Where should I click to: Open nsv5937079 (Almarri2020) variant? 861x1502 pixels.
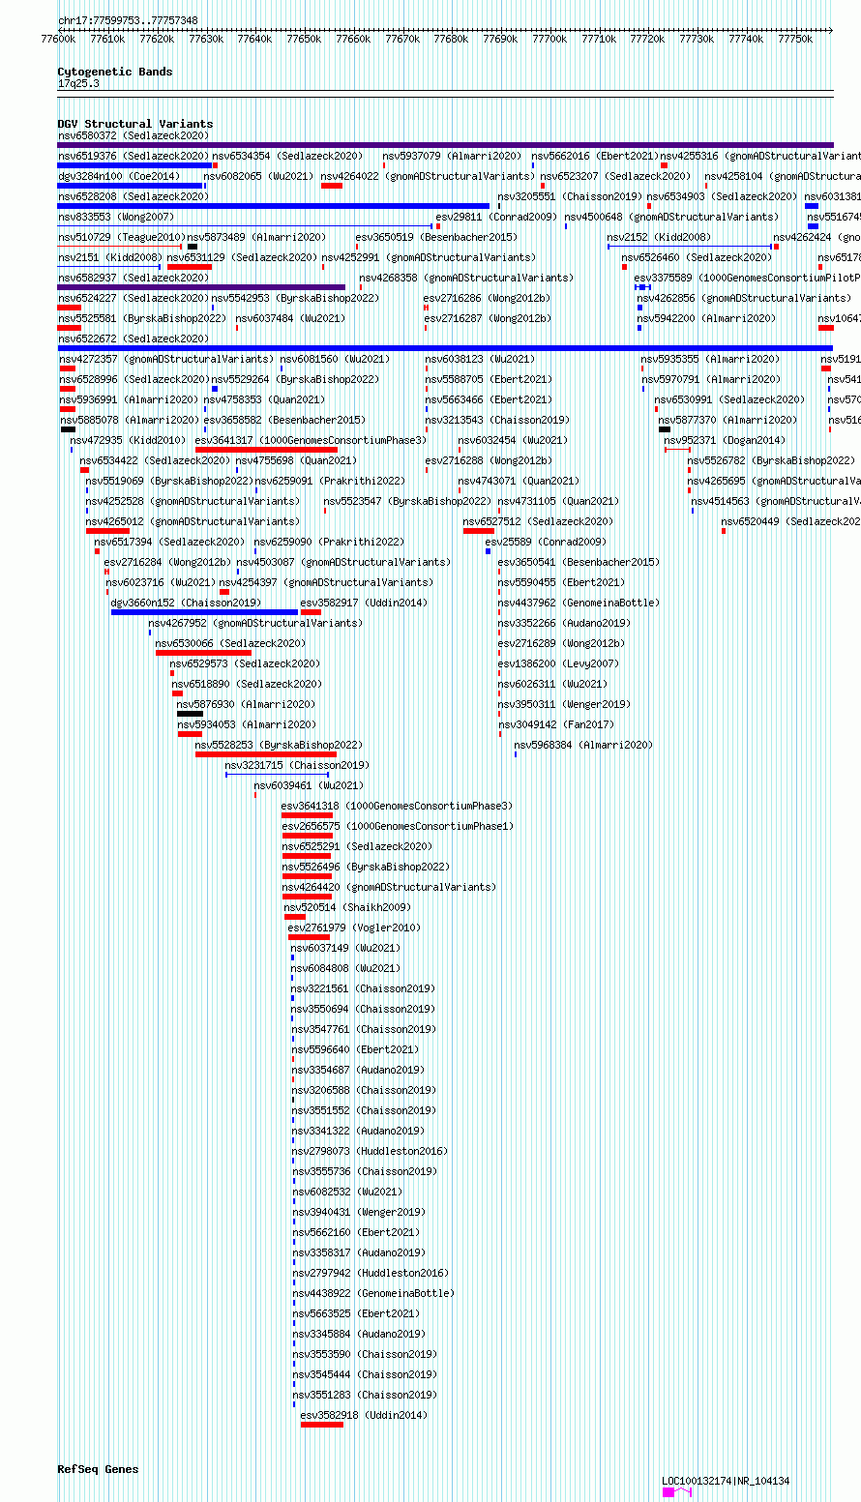tap(452, 156)
